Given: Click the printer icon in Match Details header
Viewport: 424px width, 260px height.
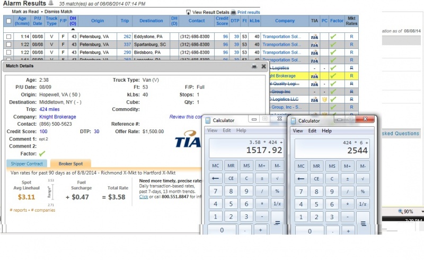Looking at the screenshot, I should pyautogui.click(x=254, y=66).
